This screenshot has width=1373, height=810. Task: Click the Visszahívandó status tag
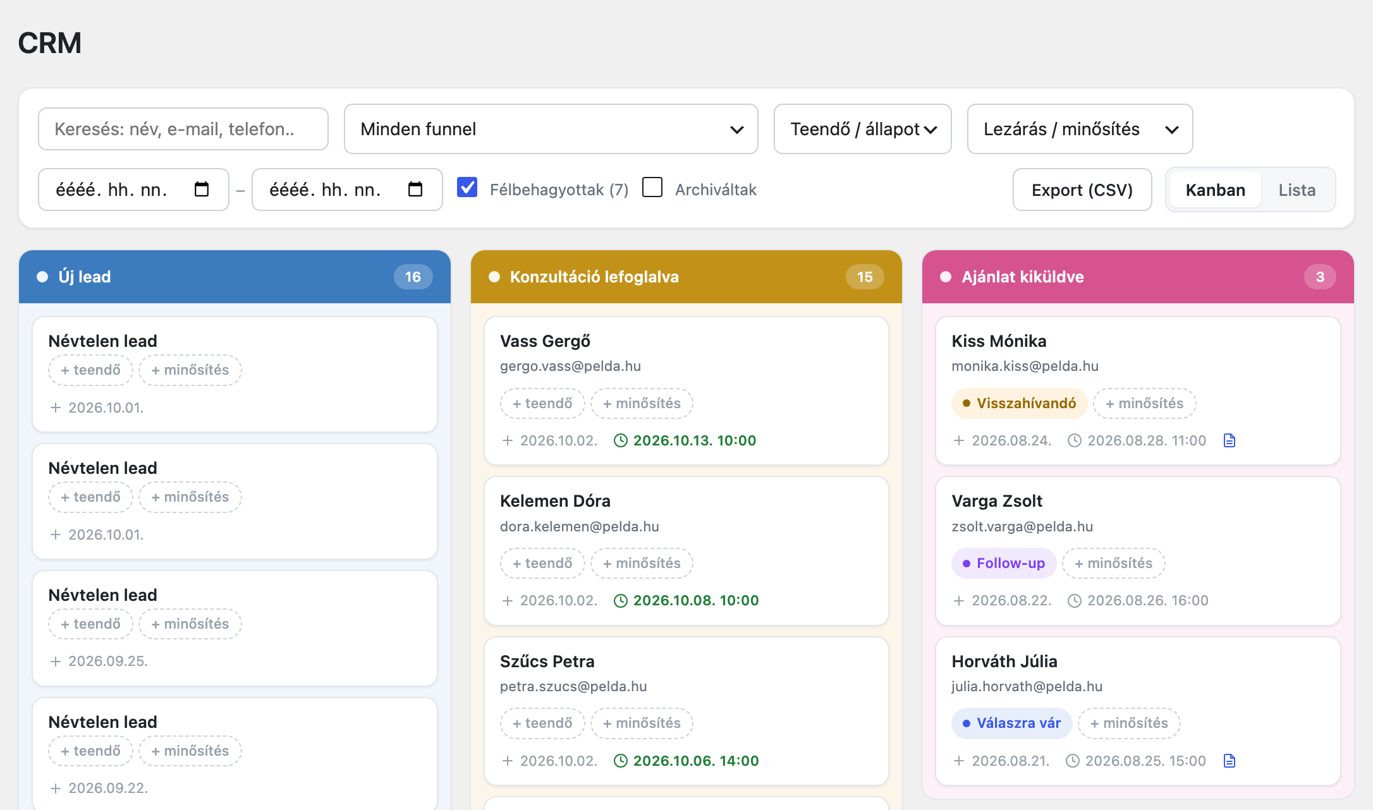tap(1019, 403)
